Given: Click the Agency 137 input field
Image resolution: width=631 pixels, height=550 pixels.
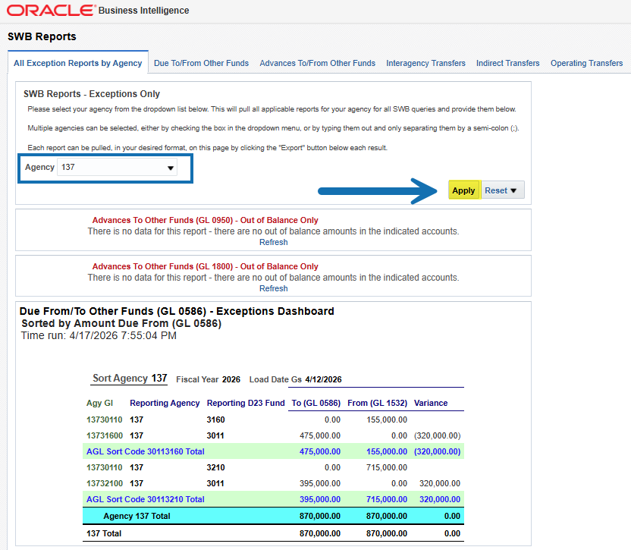Looking at the screenshot, I should (x=110, y=168).
